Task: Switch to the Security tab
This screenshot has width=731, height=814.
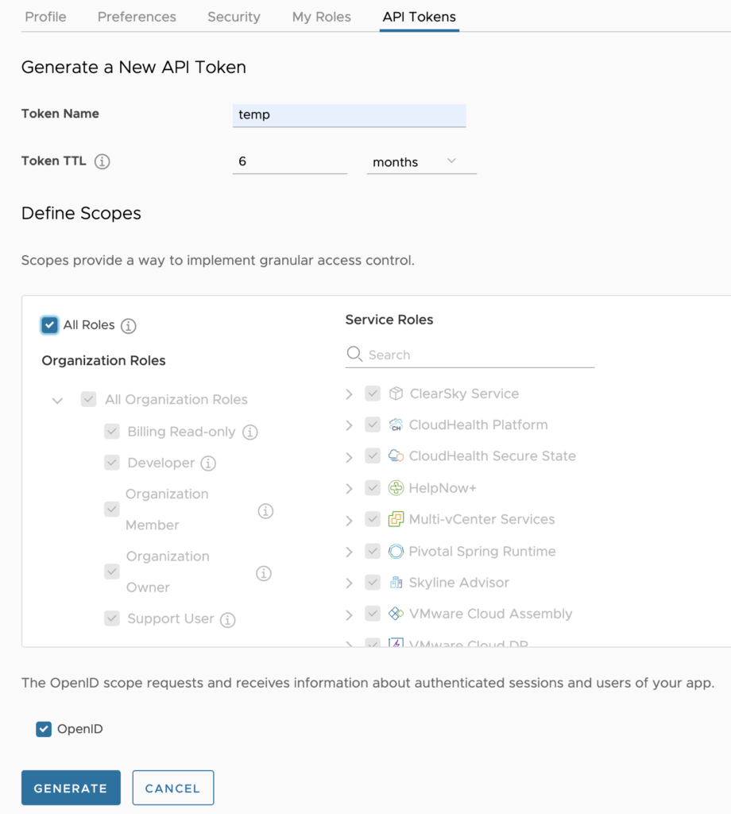Action: 234,17
